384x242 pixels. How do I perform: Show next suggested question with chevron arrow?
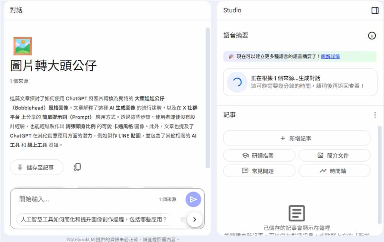click(x=195, y=219)
